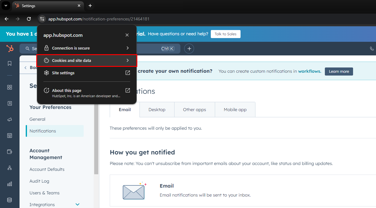Click the Settings tab title
376x208 pixels.
pos(29,6)
